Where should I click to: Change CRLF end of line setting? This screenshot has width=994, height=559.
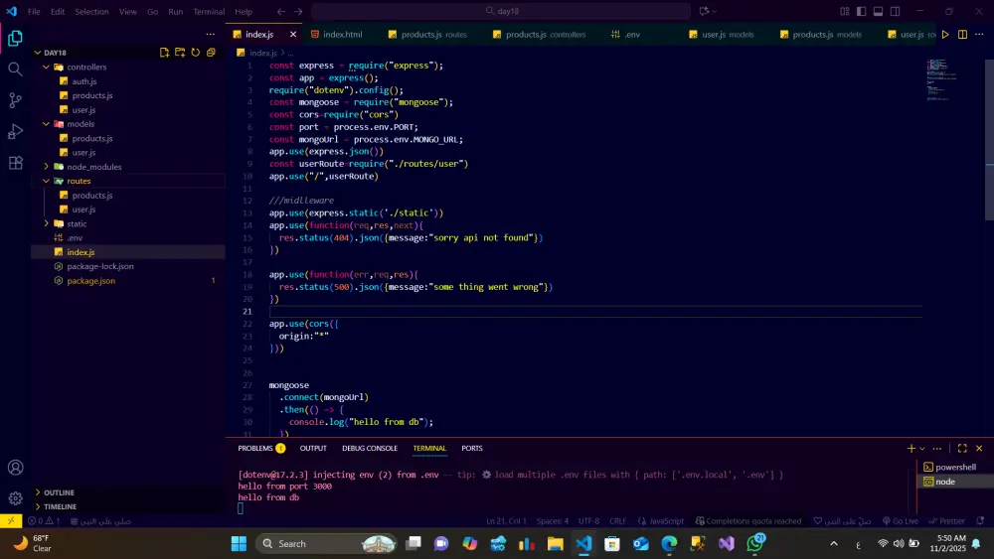pos(617,521)
